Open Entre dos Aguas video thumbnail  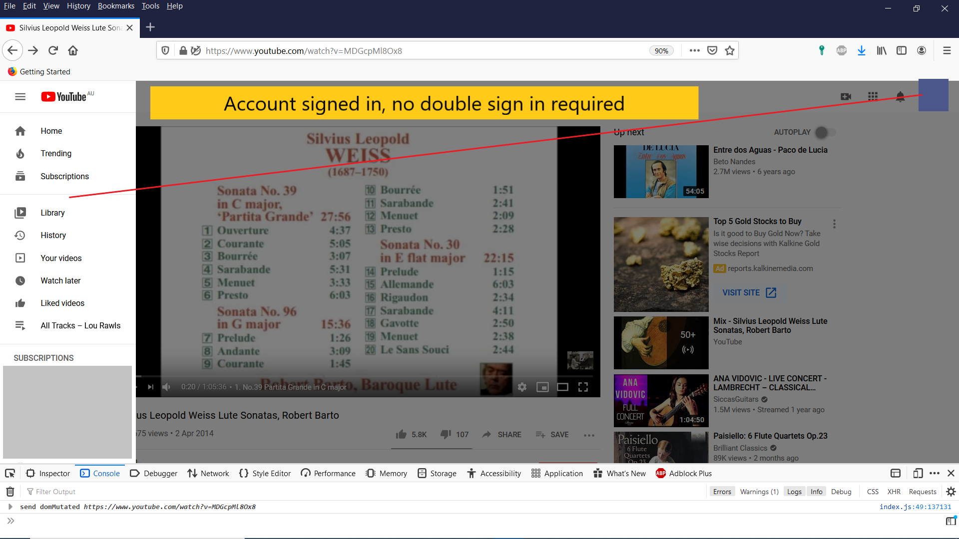click(661, 172)
